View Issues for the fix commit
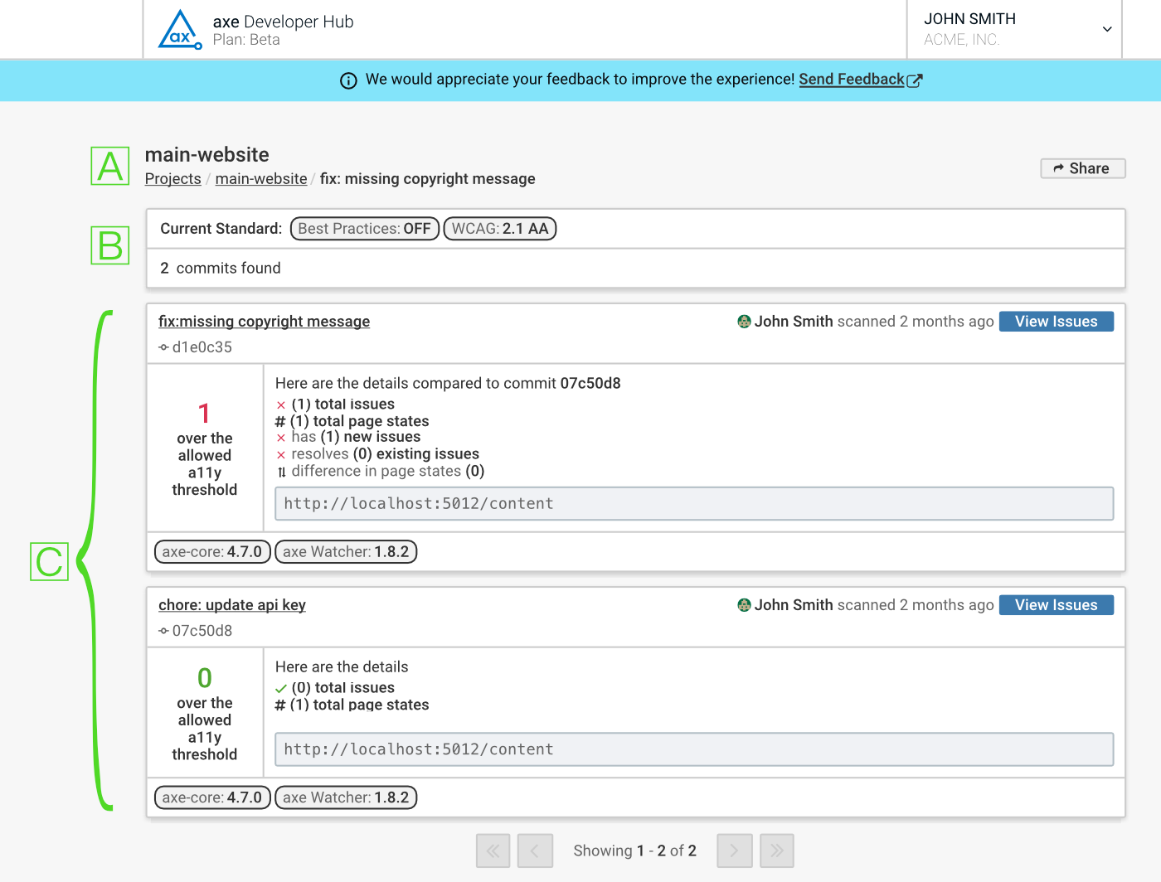Image resolution: width=1161 pixels, height=882 pixels. (1056, 321)
